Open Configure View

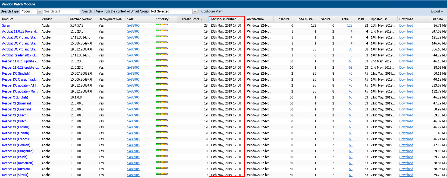[x=212, y=11]
